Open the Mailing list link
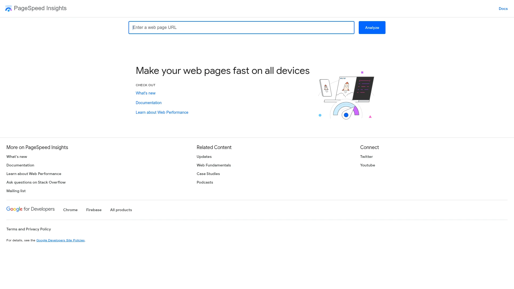 point(16,191)
